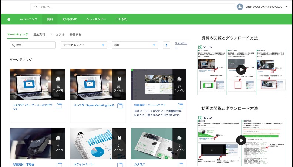Select the マーケティング tab
Screen dimensions: 293x167
pos(17,34)
